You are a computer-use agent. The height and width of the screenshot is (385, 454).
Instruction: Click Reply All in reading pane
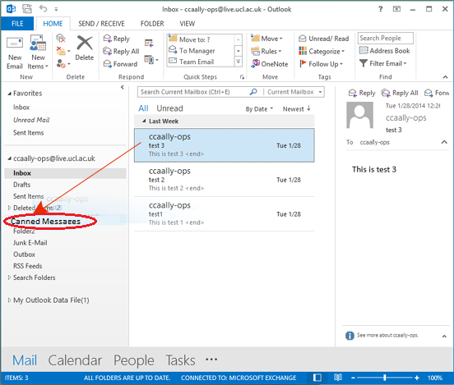coord(400,93)
